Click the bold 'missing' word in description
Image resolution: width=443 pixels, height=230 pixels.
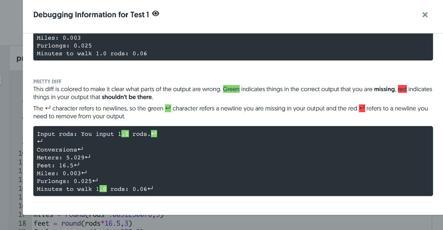tap(384, 89)
